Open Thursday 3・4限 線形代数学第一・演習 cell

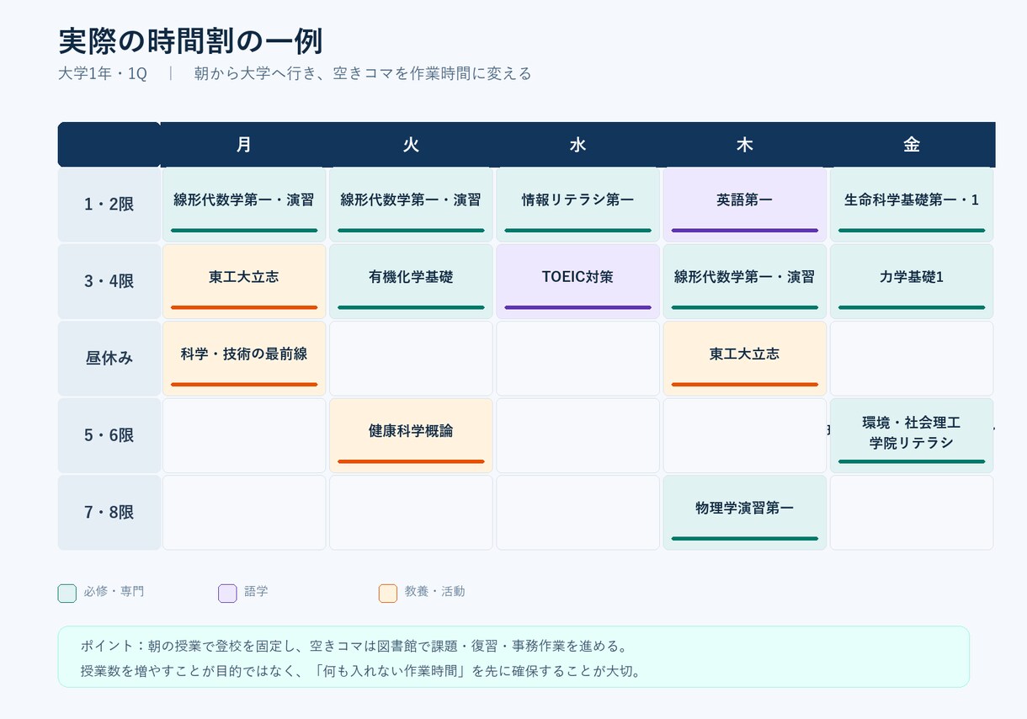click(745, 281)
